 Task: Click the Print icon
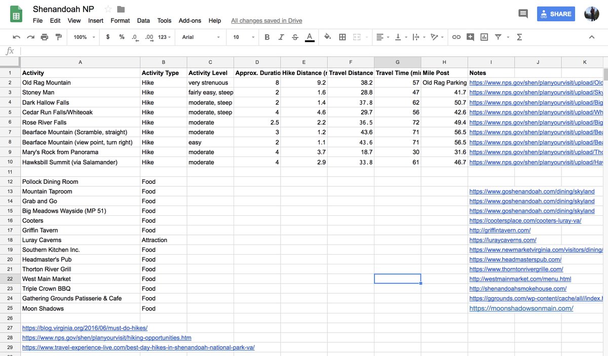(45, 37)
